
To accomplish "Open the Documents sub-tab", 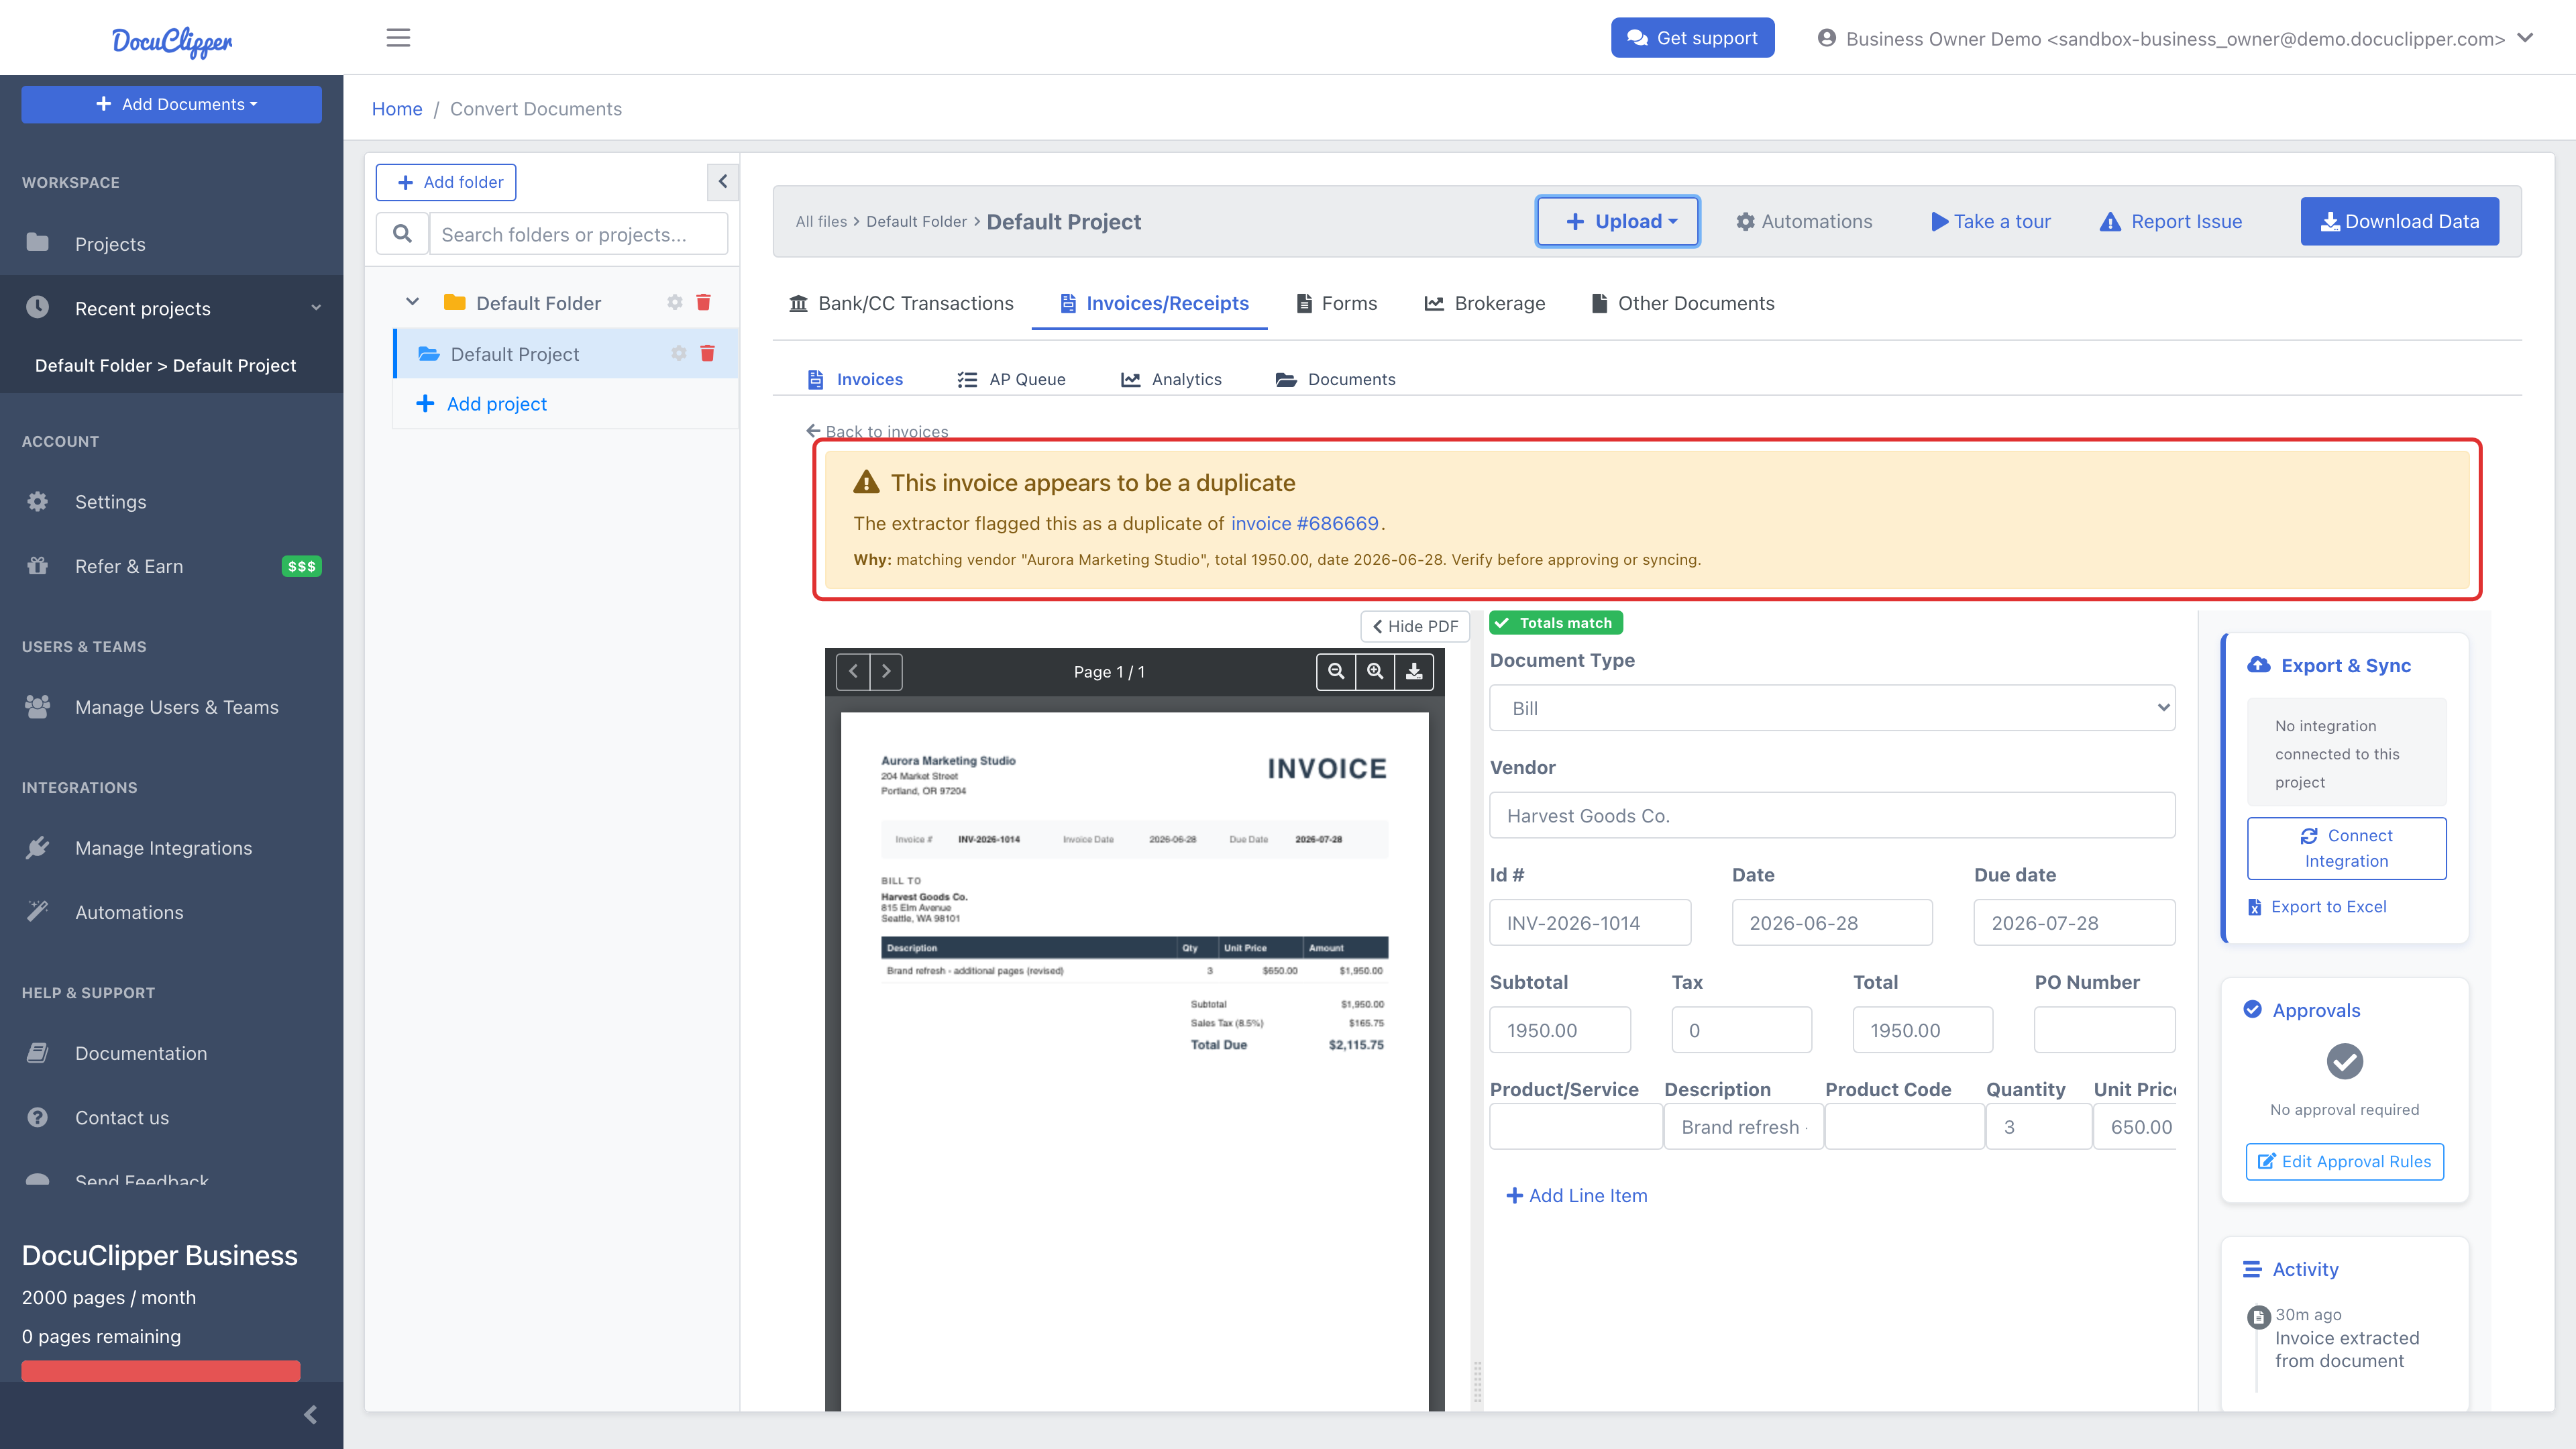I will [1336, 379].
